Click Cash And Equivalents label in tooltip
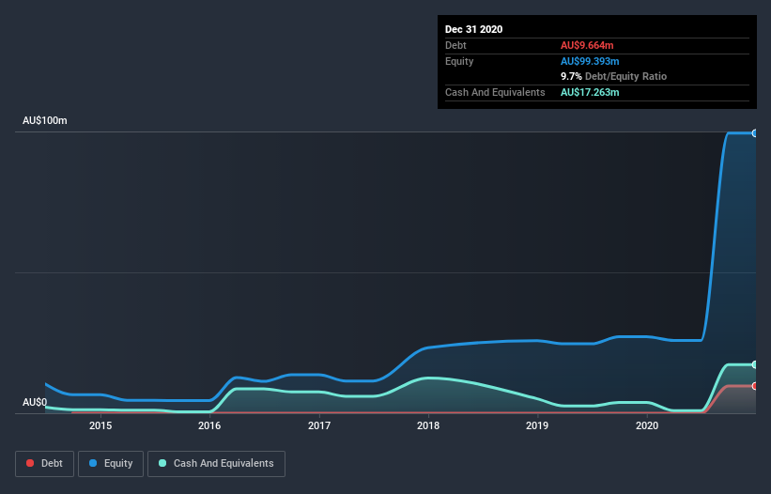Viewport: 771px width, 494px height. [x=495, y=92]
